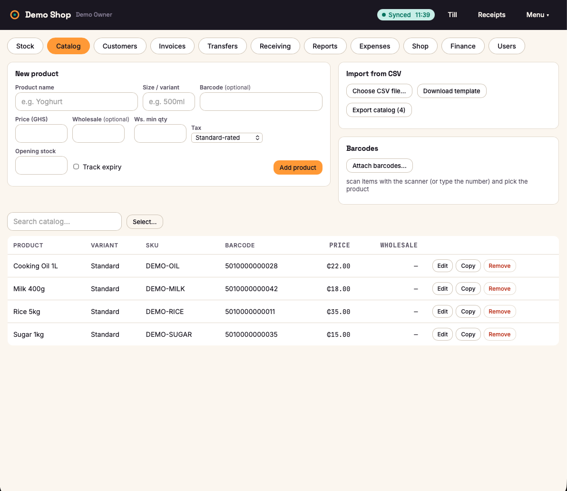Click the Size / variant input
This screenshot has height=491, width=567.
168,102
